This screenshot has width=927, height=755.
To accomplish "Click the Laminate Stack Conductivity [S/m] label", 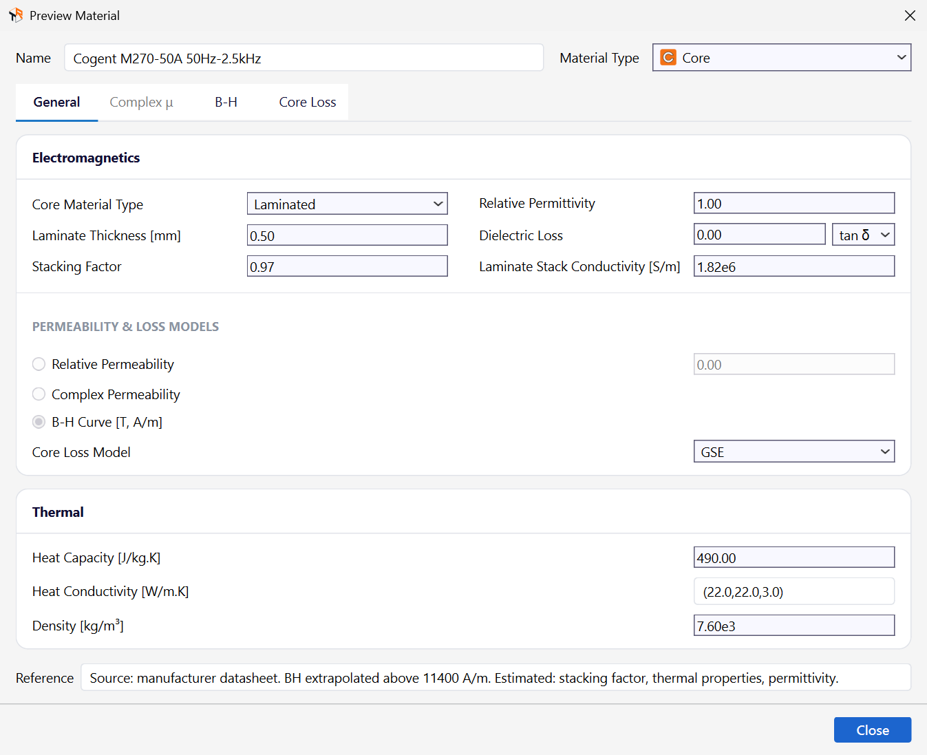I will [x=579, y=266].
